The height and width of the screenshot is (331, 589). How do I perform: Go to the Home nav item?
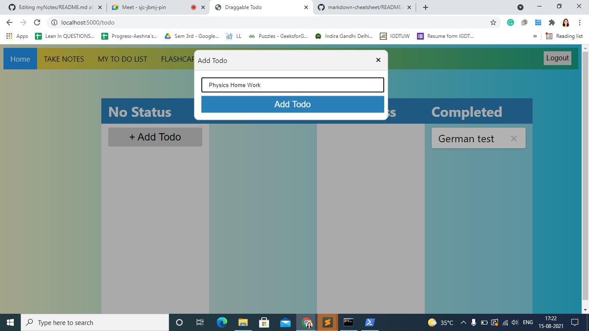pyautogui.click(x=20, y=59)
